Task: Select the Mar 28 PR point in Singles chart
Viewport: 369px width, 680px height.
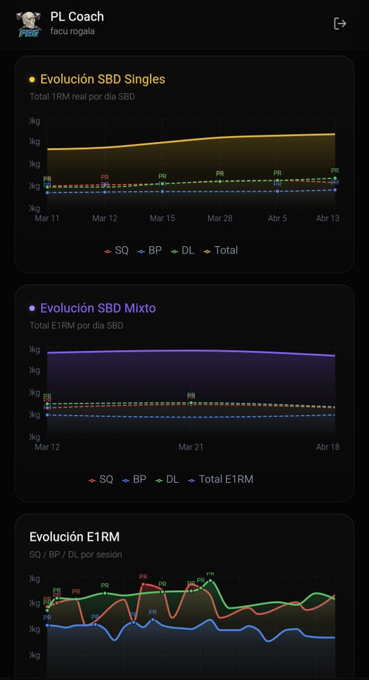Action: tap(220, 181)
